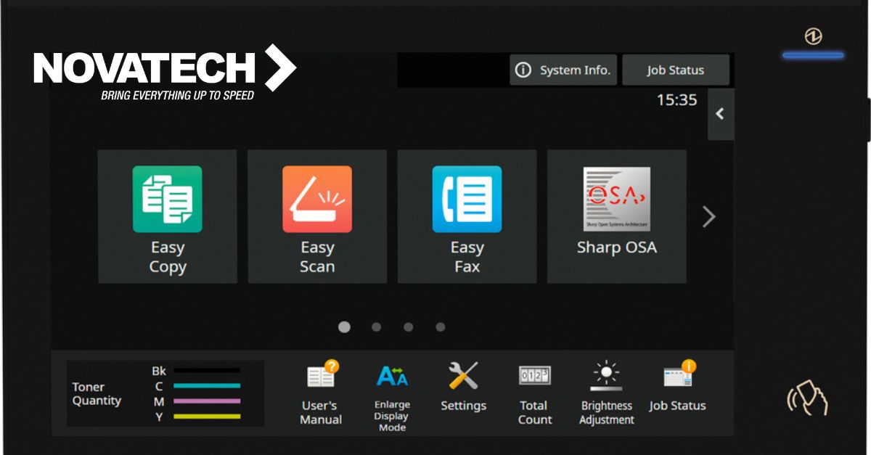871x455 pixels.
Task: Open Job Status from the bottom bar
Action: coord(679,390)
